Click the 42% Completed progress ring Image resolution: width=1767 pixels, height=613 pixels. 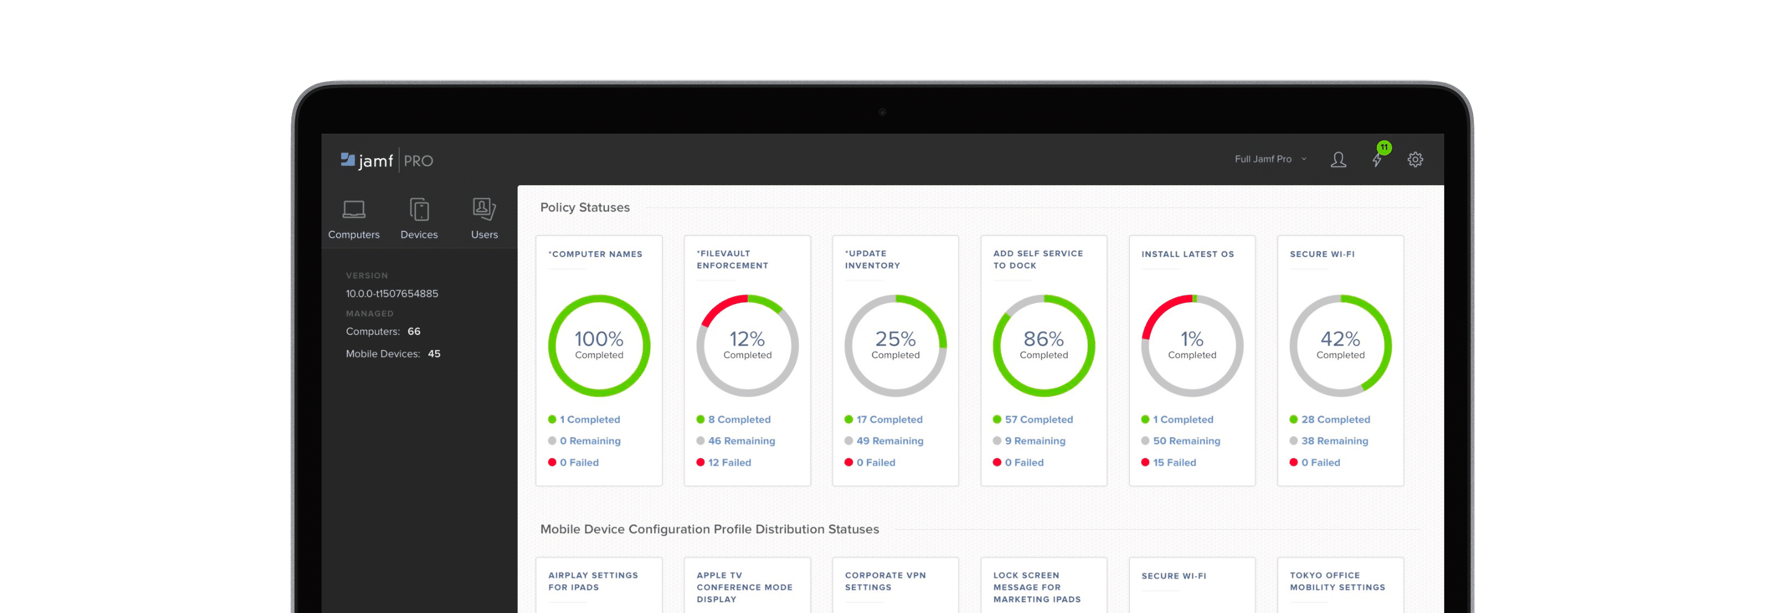1339,346
